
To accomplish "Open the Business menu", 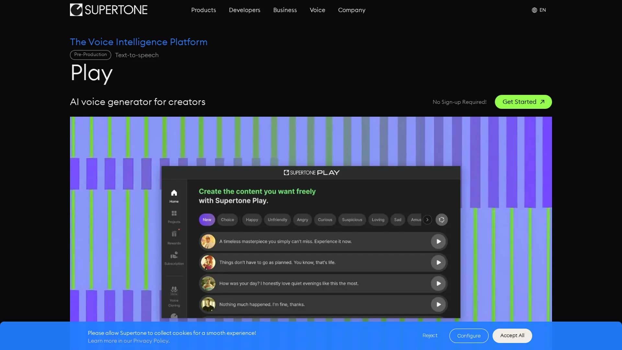I will (285, 10).
